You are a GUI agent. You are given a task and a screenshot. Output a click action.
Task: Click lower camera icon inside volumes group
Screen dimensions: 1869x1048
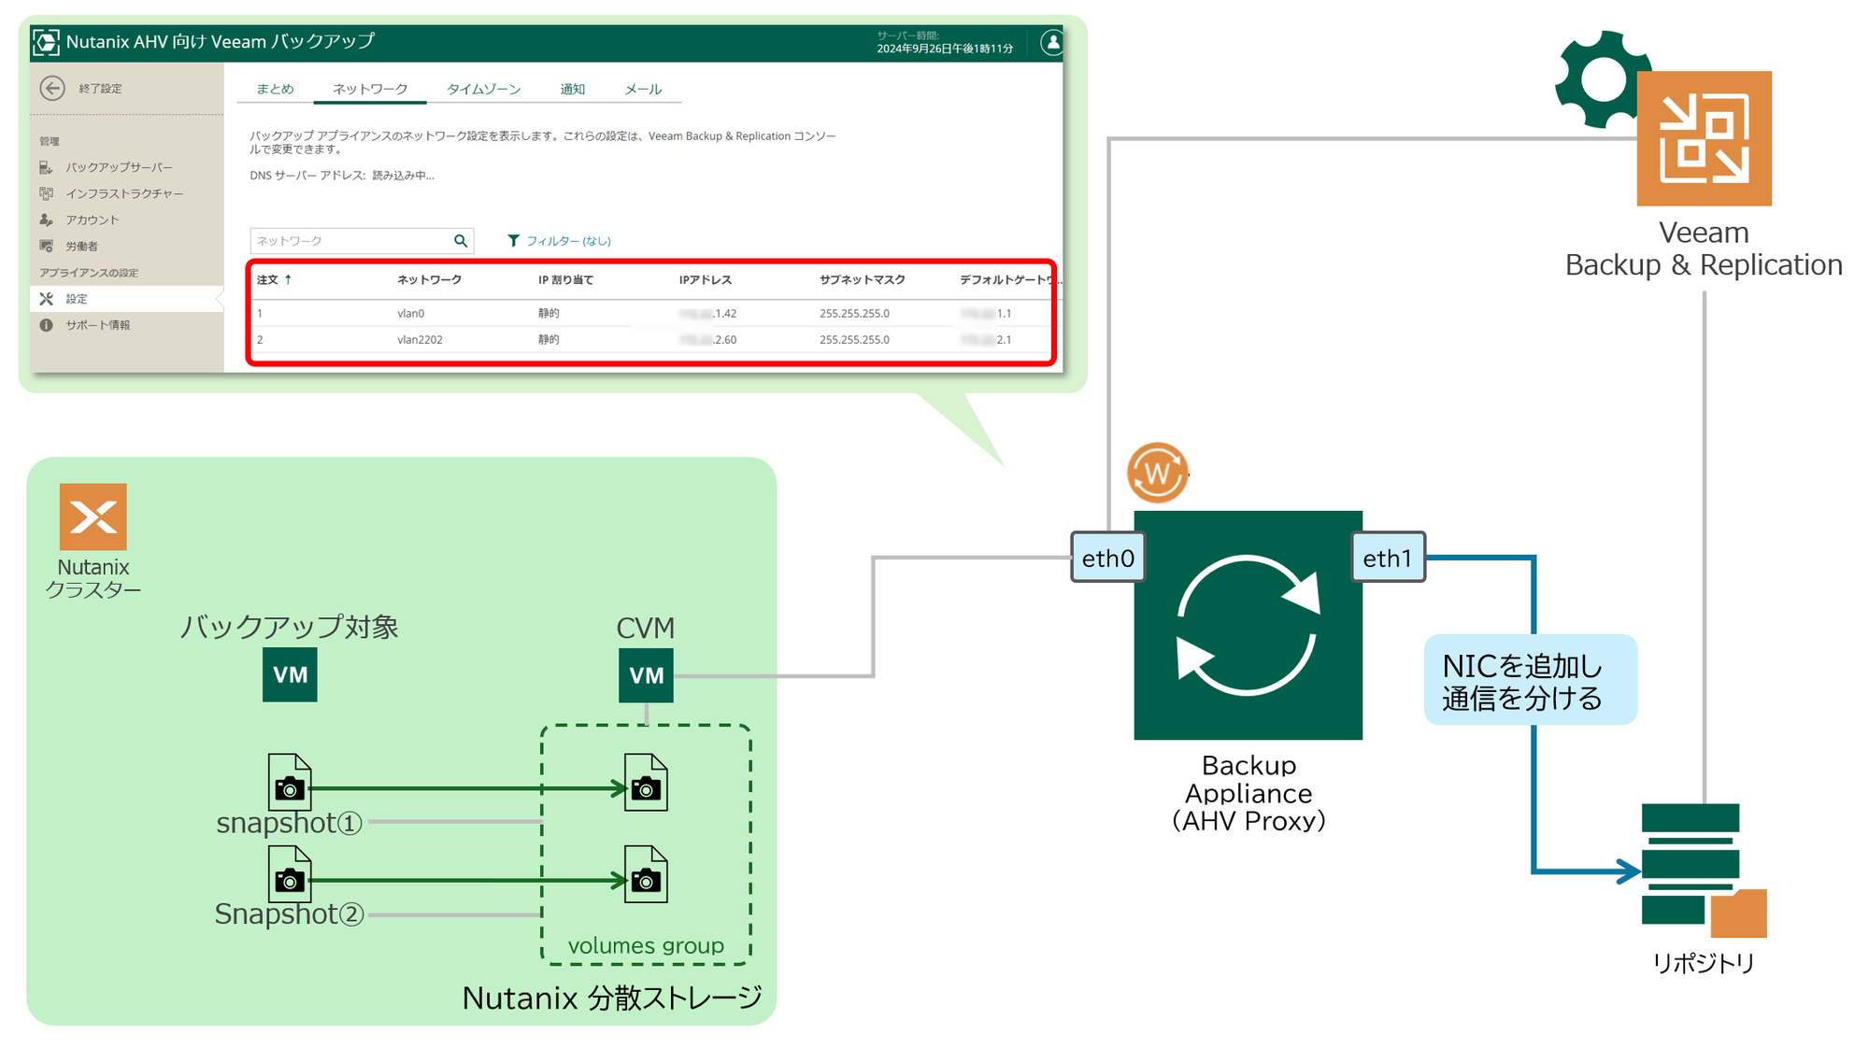(646, 874)
